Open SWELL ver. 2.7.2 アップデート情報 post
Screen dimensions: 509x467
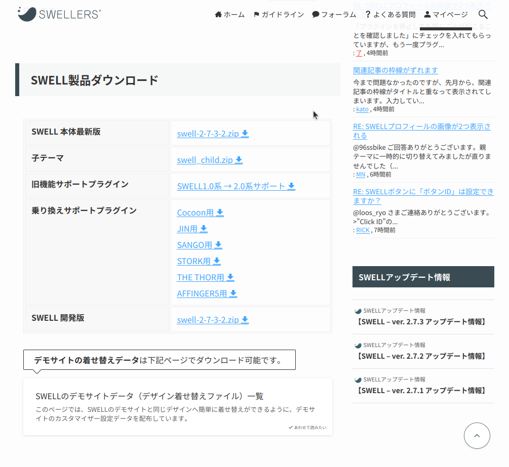coord(423,351)
